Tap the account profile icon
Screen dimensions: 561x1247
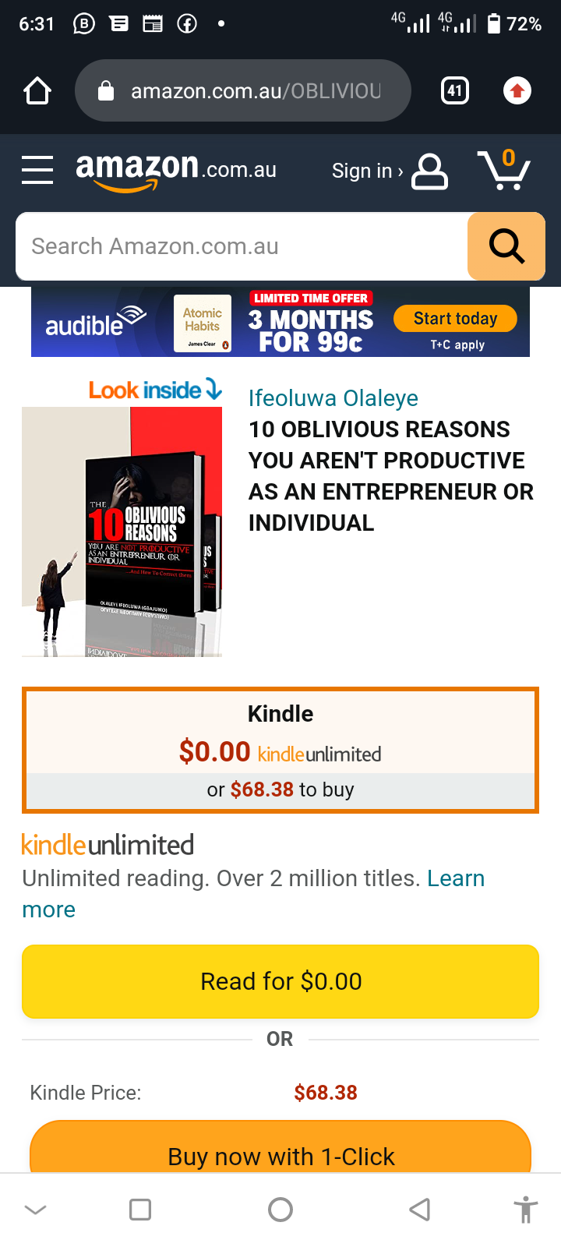pos(429,171)
